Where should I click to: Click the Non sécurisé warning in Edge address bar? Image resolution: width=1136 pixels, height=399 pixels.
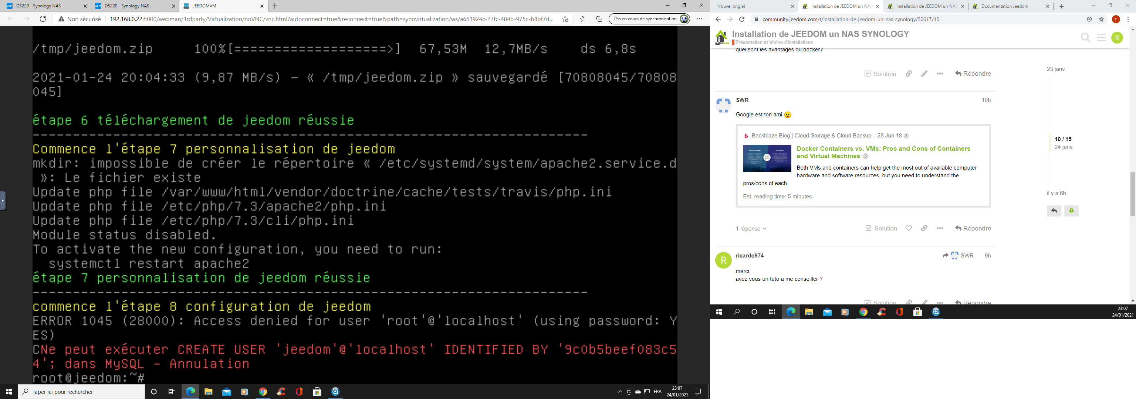click(x=80, y=19)
